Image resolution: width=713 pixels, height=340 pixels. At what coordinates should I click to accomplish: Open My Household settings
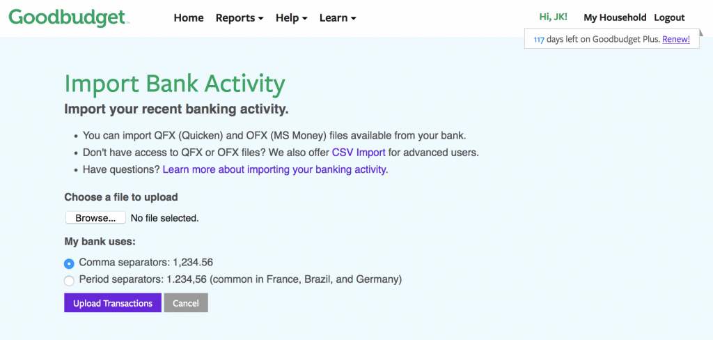click(615, 17)
